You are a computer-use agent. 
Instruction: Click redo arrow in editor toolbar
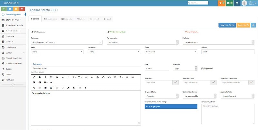(x=63, y=88)
